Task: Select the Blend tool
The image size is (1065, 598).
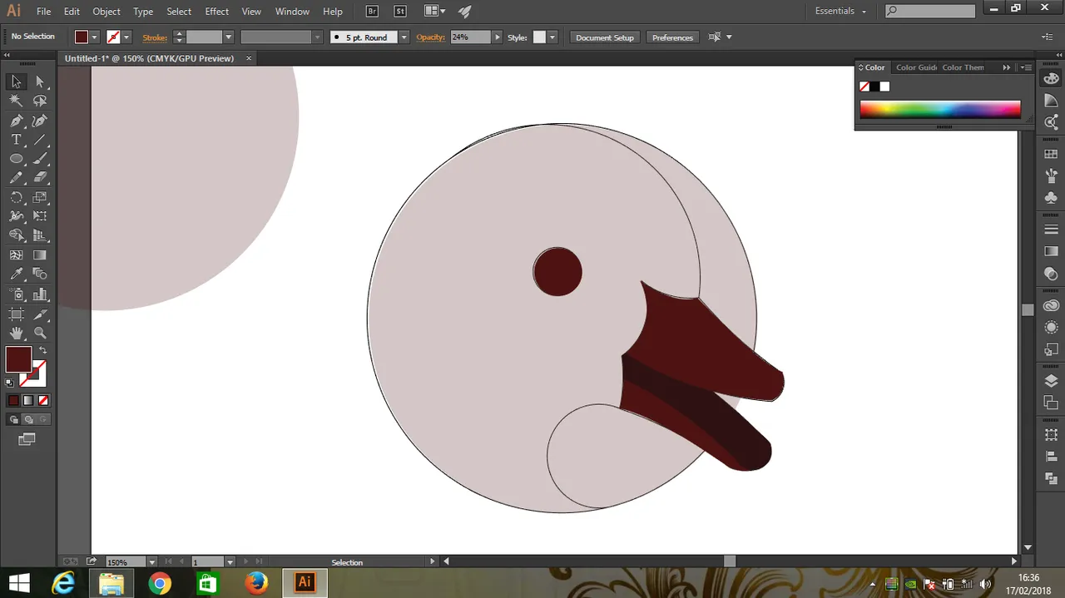Action: [40, 274]
